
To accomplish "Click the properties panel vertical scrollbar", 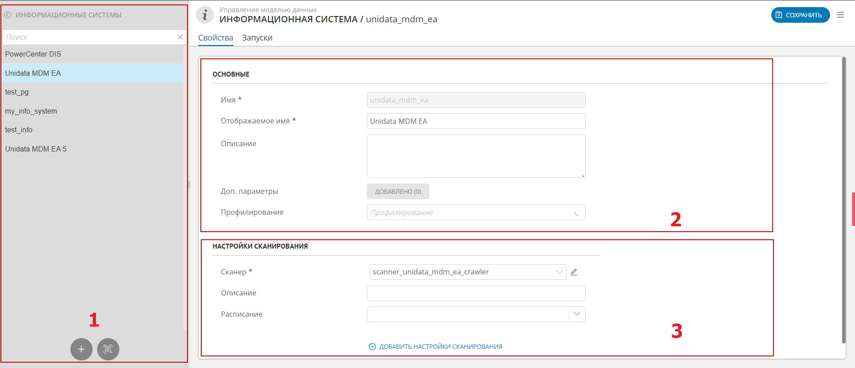I will coord(843,200).
